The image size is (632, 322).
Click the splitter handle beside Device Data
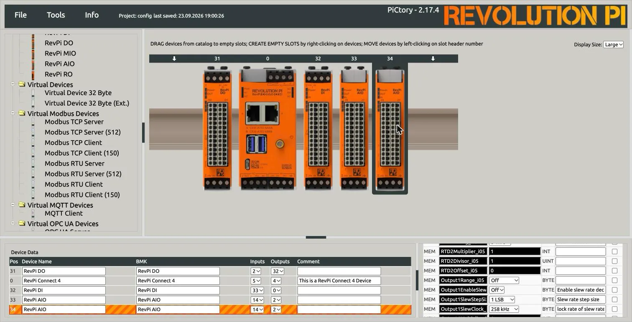(x=417, y=280)
